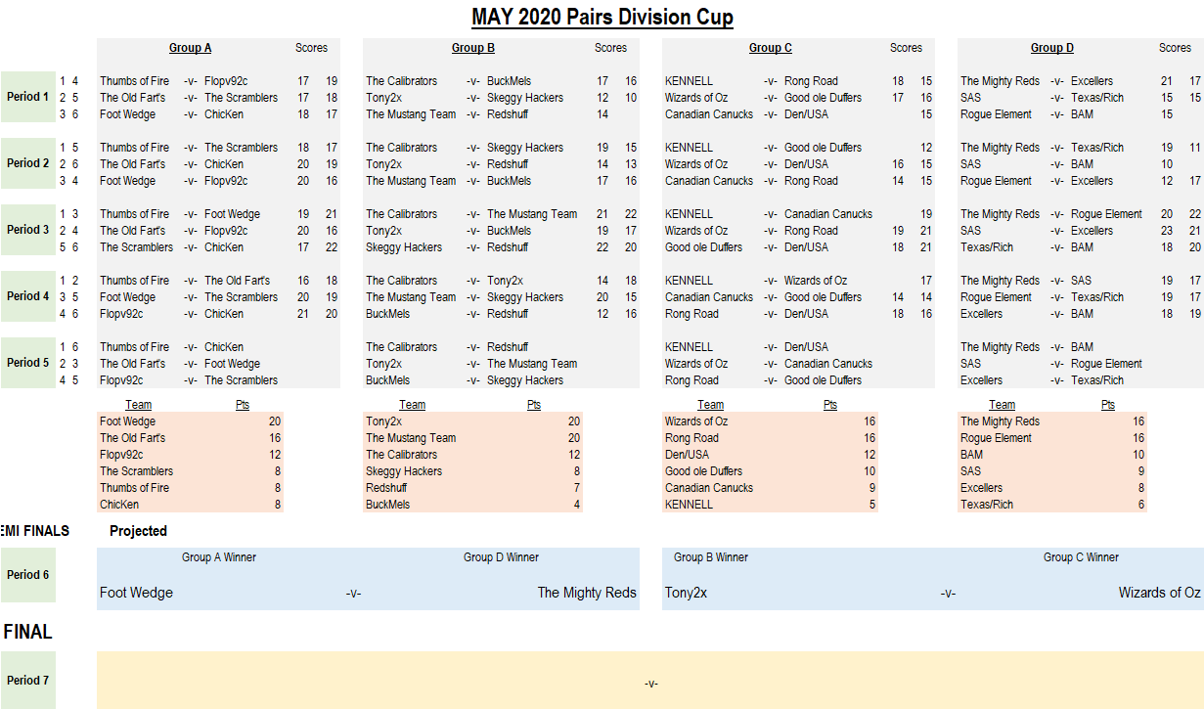Select the Period 7 final label cell

tap(27, 681)
